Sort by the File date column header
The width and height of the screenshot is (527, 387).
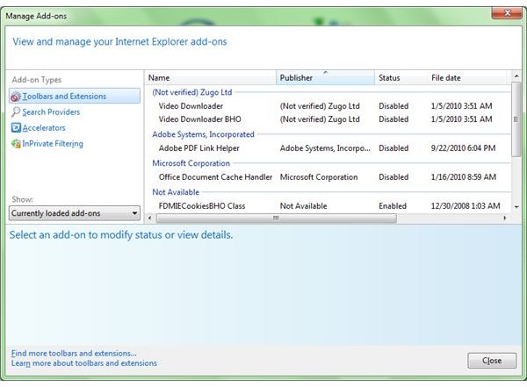pos(468,77)
